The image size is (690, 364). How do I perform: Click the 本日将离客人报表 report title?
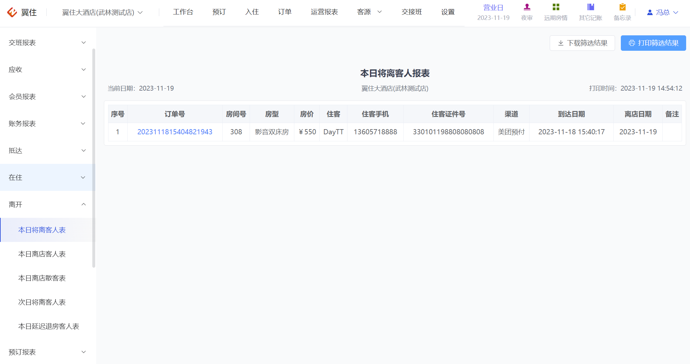click(x=395, y=73)
